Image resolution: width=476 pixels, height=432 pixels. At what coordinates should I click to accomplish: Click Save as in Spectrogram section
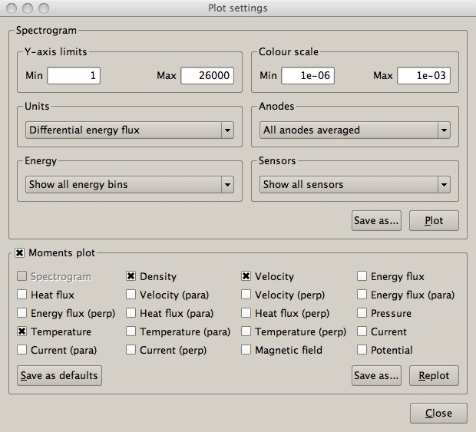(376, 220)
